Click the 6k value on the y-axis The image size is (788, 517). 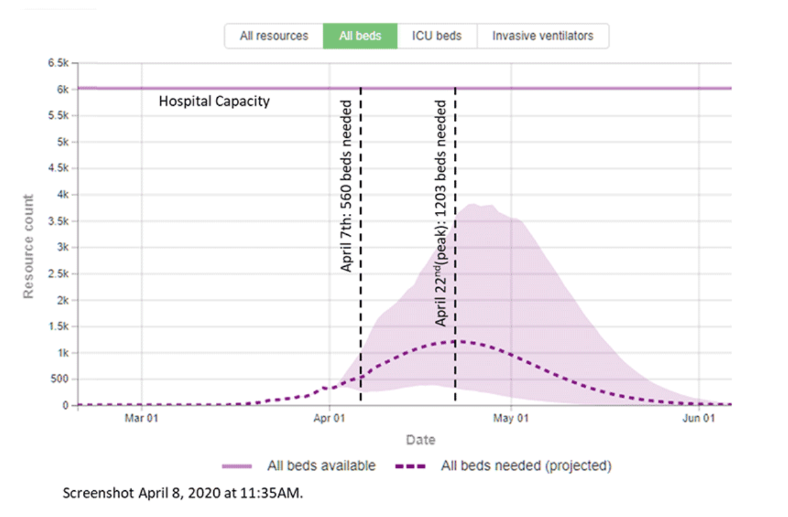[62, 90]
